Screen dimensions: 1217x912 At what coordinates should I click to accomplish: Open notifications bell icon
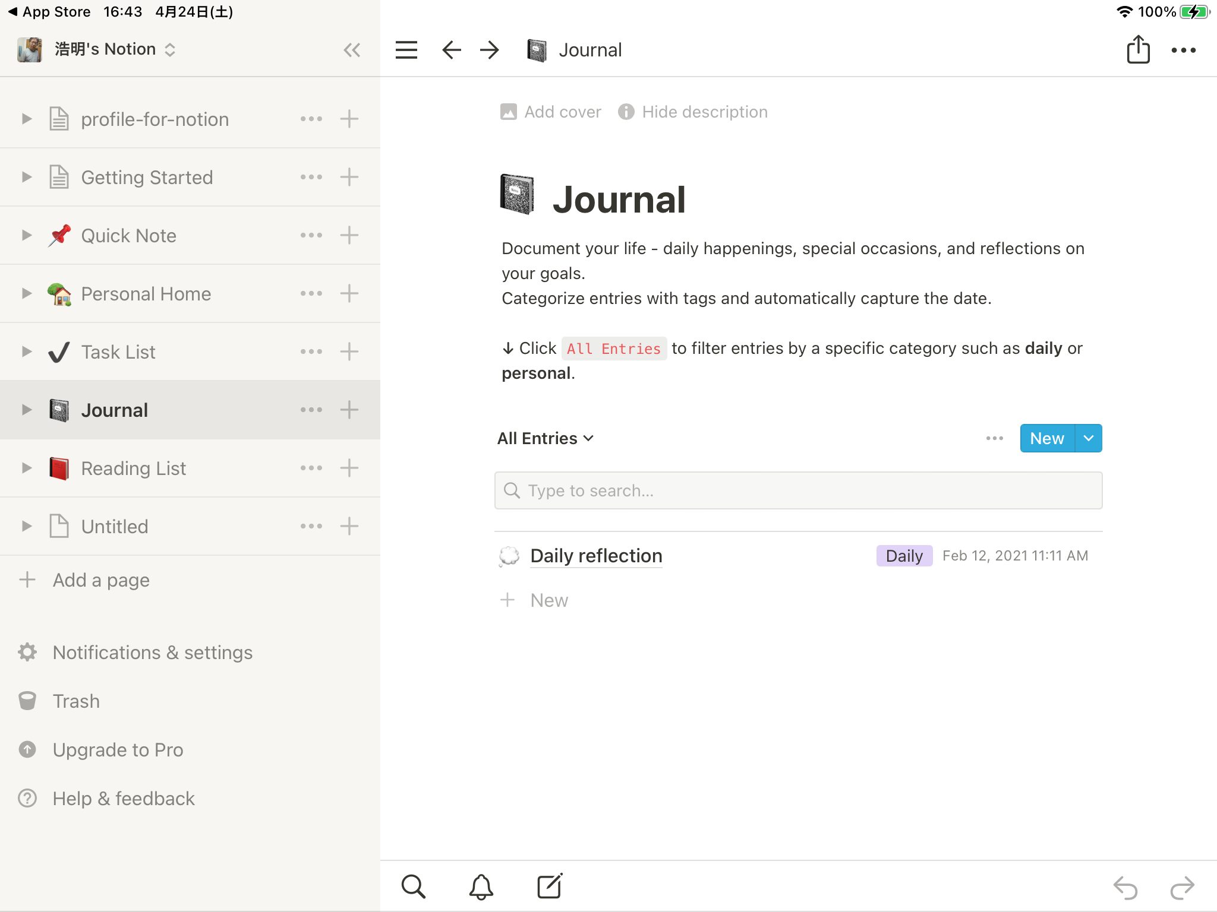[481, 886]
